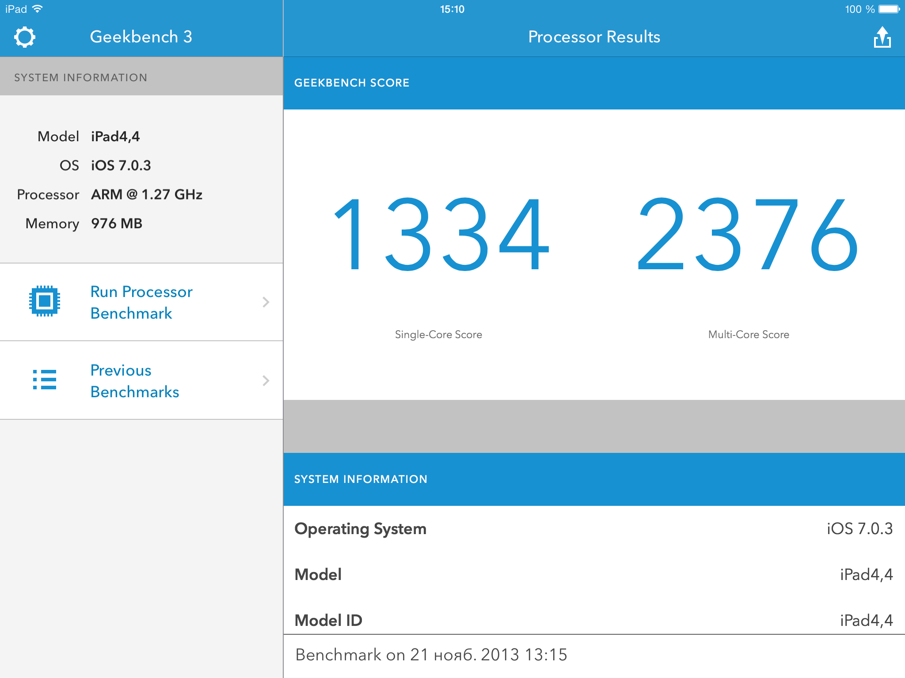
Task: Tap the multi-core score 2376
Action: tap(748, 234)
